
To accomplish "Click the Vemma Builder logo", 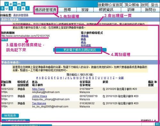I will point(15,6).
